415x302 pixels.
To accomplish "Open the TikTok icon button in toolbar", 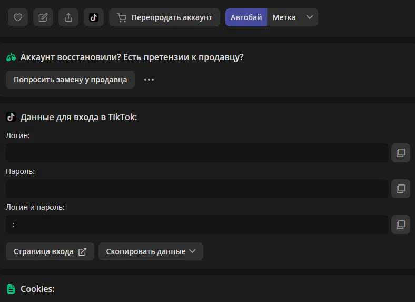I will click(x=94, y=17).
